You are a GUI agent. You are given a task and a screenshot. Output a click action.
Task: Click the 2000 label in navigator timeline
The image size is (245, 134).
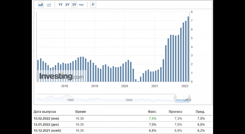[x=129, y=100]
